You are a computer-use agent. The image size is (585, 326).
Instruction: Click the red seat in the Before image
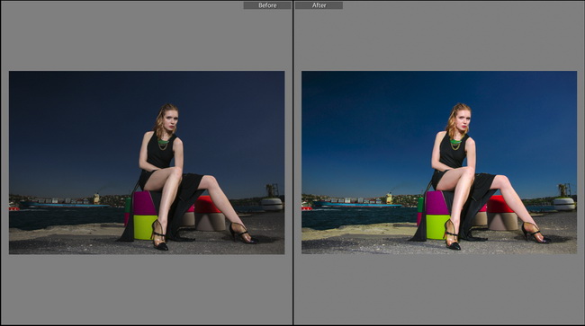coord(207,205)
